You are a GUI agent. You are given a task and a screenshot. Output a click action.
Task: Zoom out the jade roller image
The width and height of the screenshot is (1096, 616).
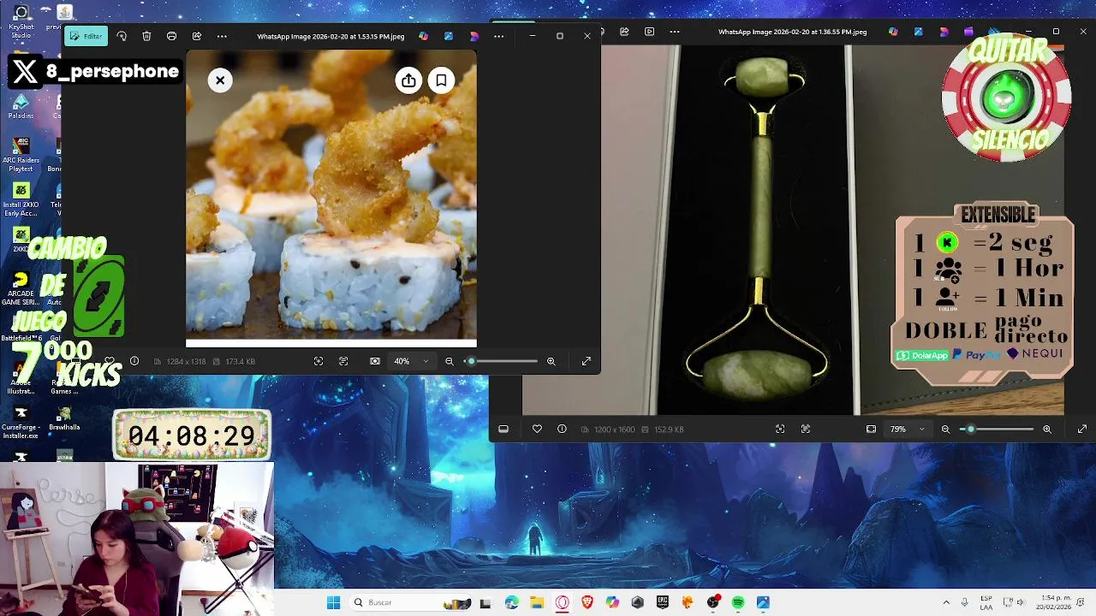945,429
